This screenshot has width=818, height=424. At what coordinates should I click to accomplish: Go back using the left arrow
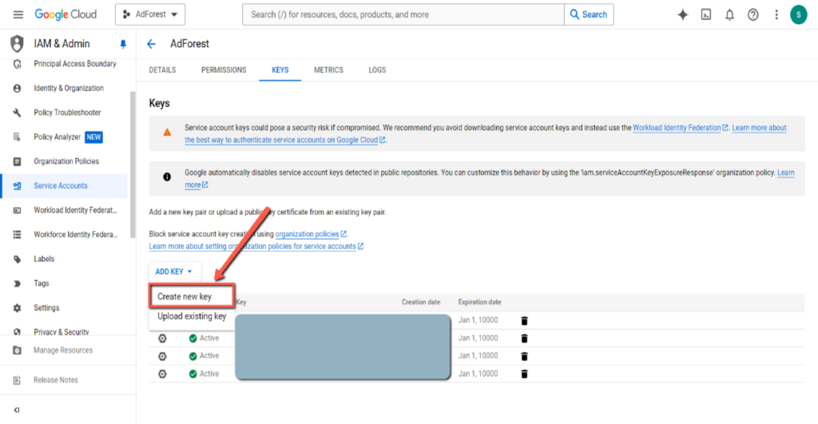(x=151, y=45)
